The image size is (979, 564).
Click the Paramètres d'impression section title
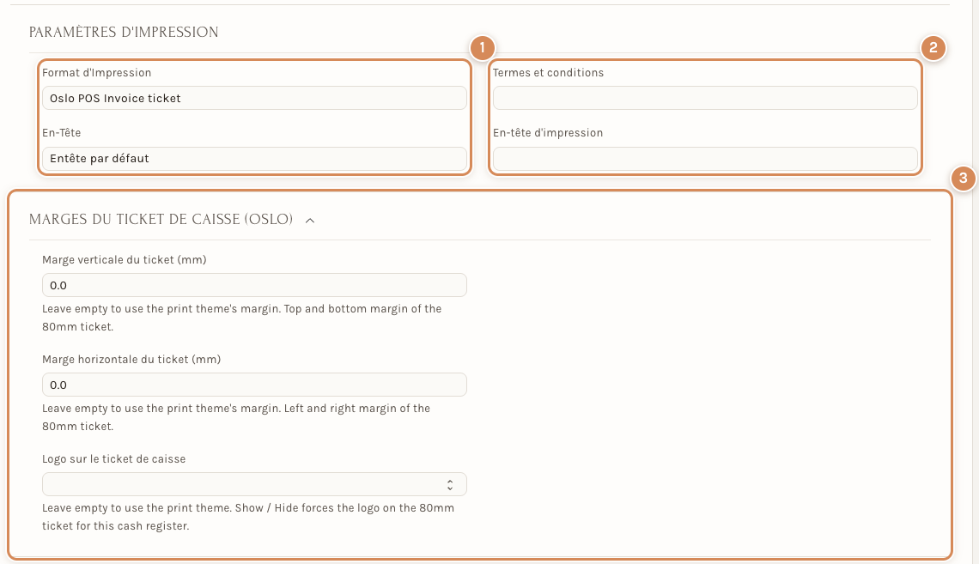coord(124,33)
